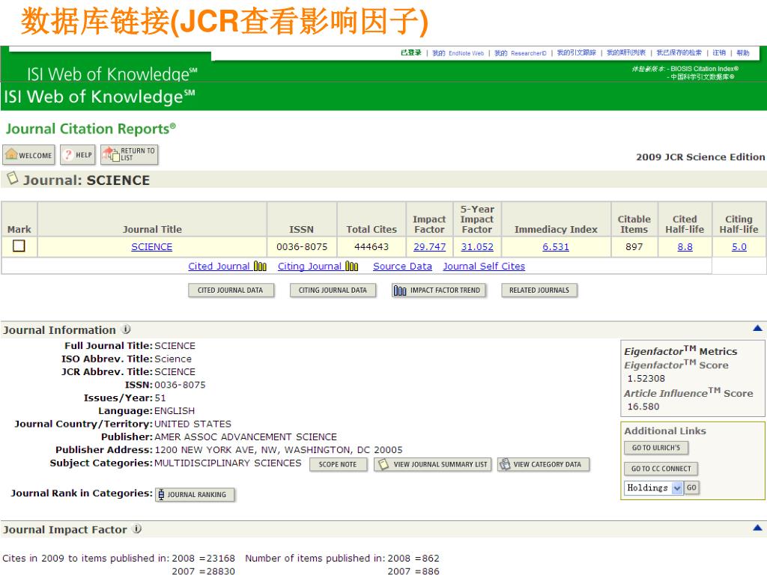The height and width of the screenshot is (575, 767).
Task: Click 注销 to log out
Action: pyautogui.click(x=719, y=53)
